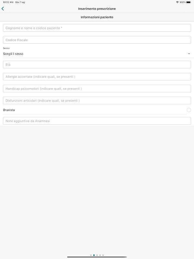Tap the Wi-Fi status icon
This screenshot has width=194, height=259.
177,2
